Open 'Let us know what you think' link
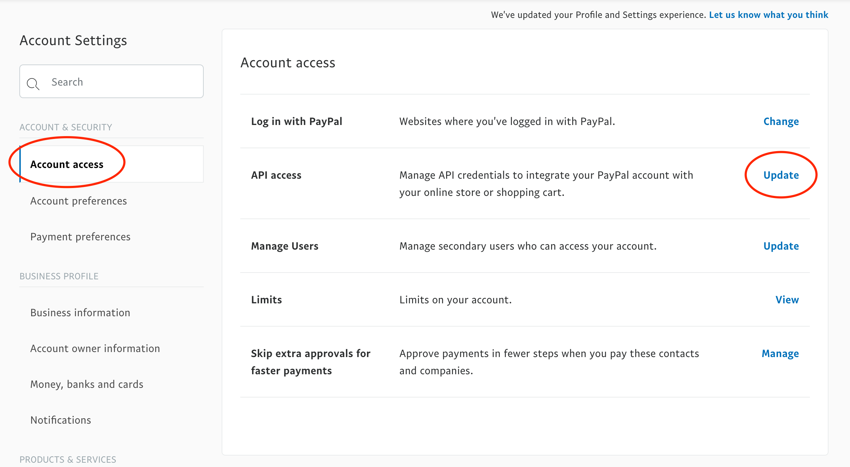Screen dimensions: 850x467 click(768, 15)
